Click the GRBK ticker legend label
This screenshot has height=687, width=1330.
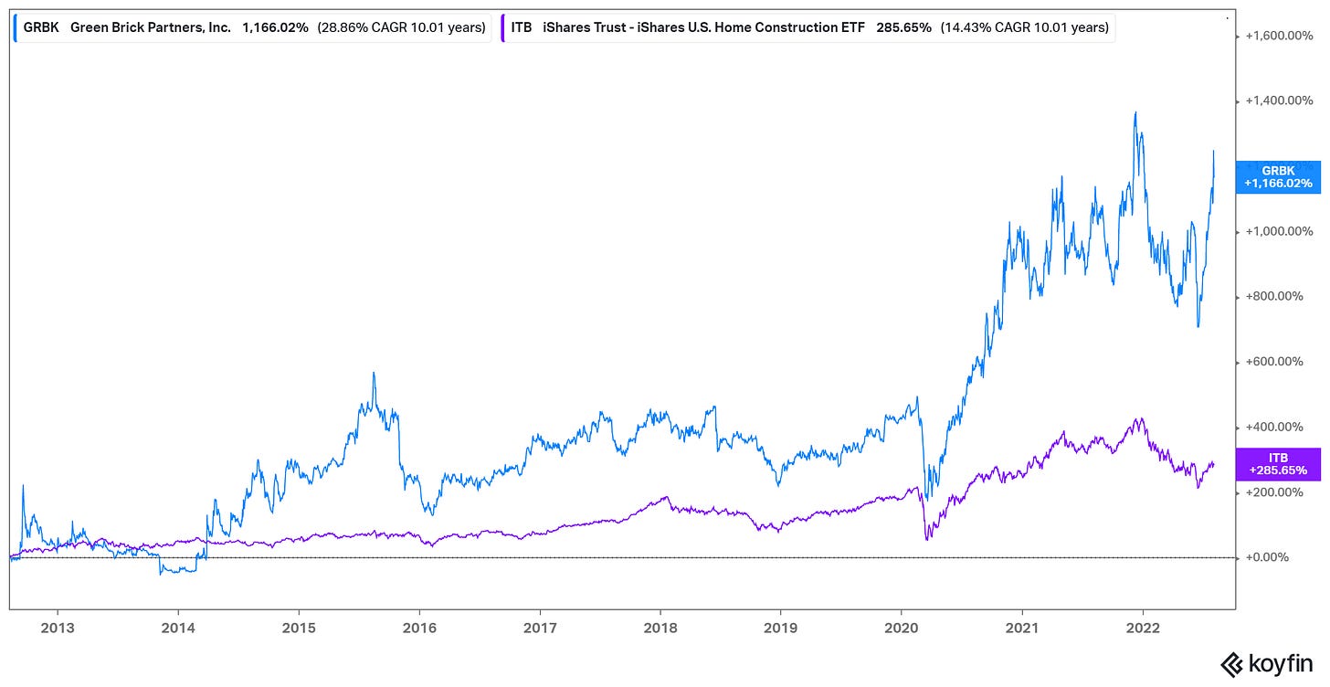pos(42,28)
